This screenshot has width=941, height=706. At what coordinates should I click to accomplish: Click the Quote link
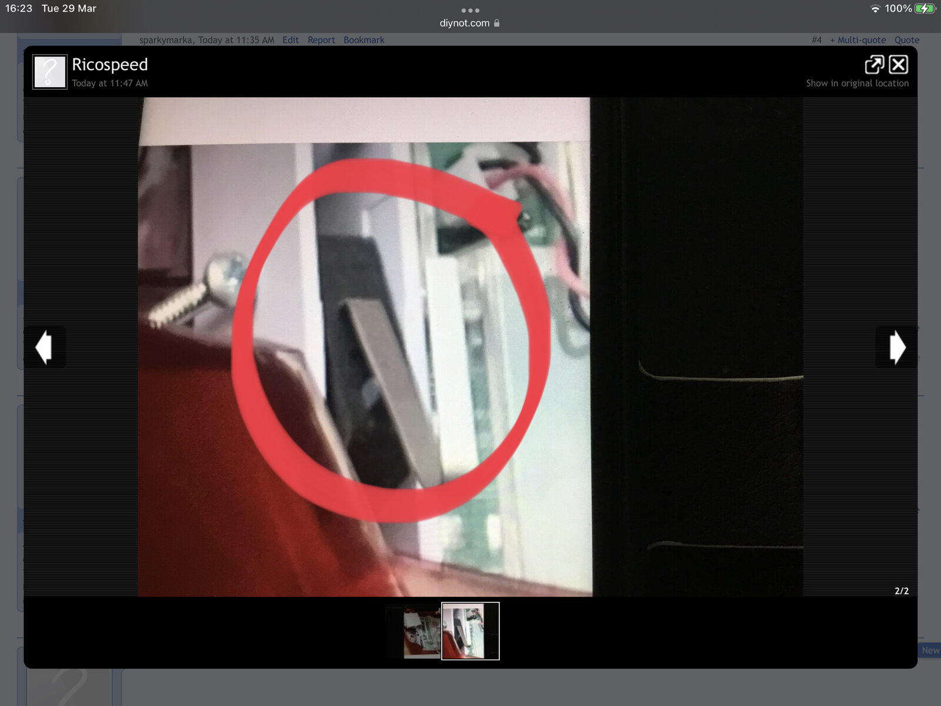click(906, 40)
